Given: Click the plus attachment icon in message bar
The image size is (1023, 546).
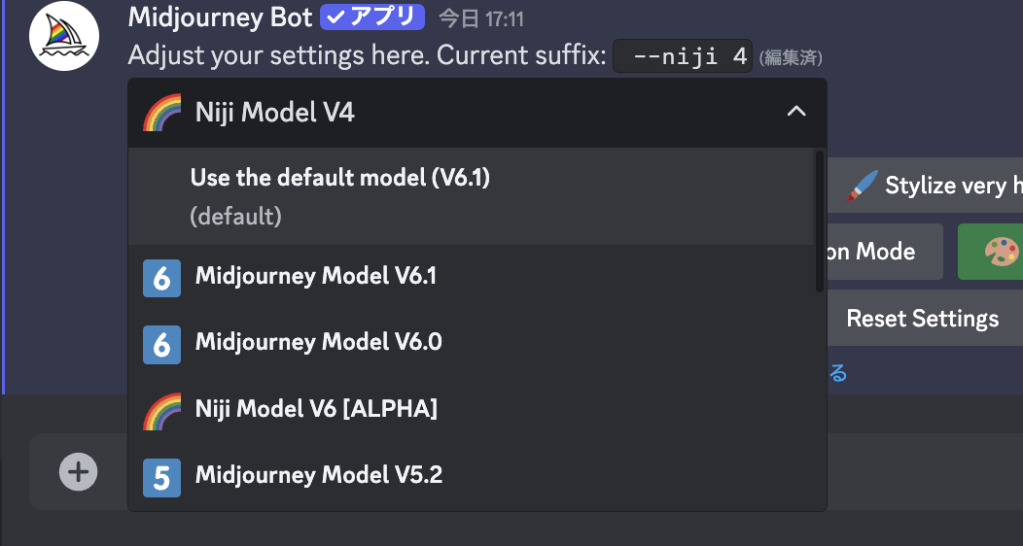Looking at the screenshot, I should tap(79, 473).
